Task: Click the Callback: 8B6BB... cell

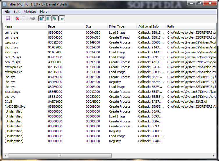Action: click(x=151, y=42)
